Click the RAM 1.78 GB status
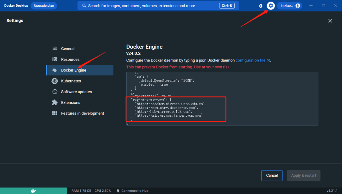 click(81, 191)
